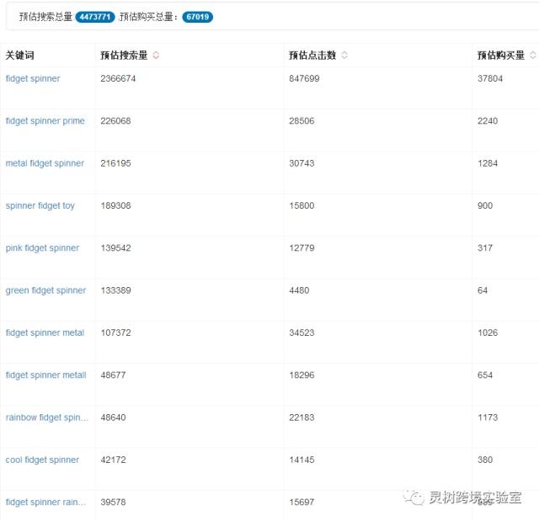Select click count value 847699
Viewport: 539px width, 521px height.
[x=304, y=78]
